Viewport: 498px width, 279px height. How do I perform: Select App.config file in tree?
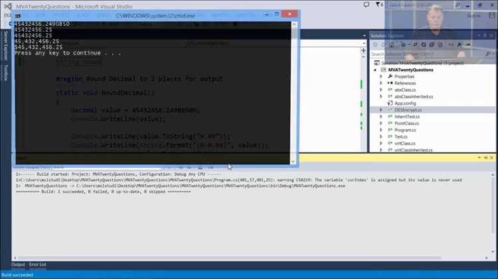pyautogui.click(x=405, y=103)
